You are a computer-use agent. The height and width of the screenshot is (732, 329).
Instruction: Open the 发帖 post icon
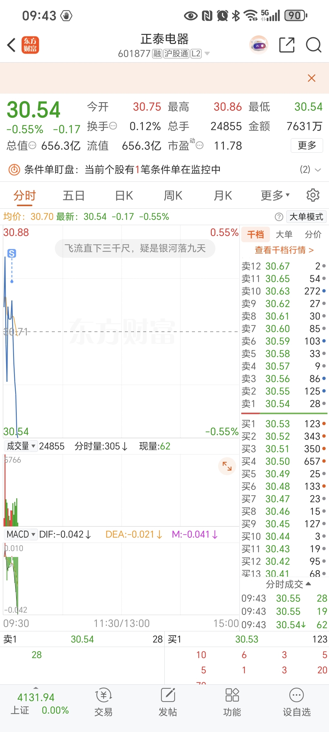pos(168,702)
